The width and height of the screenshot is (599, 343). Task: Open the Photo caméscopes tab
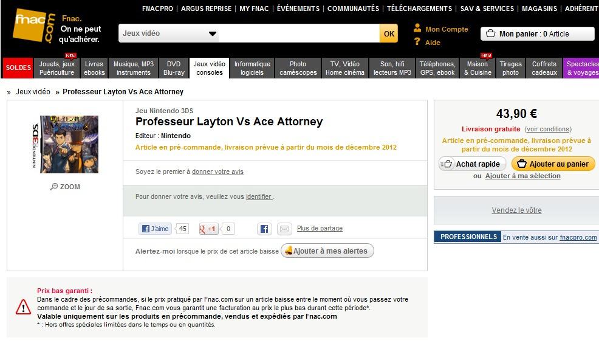[x=298, y=68]
